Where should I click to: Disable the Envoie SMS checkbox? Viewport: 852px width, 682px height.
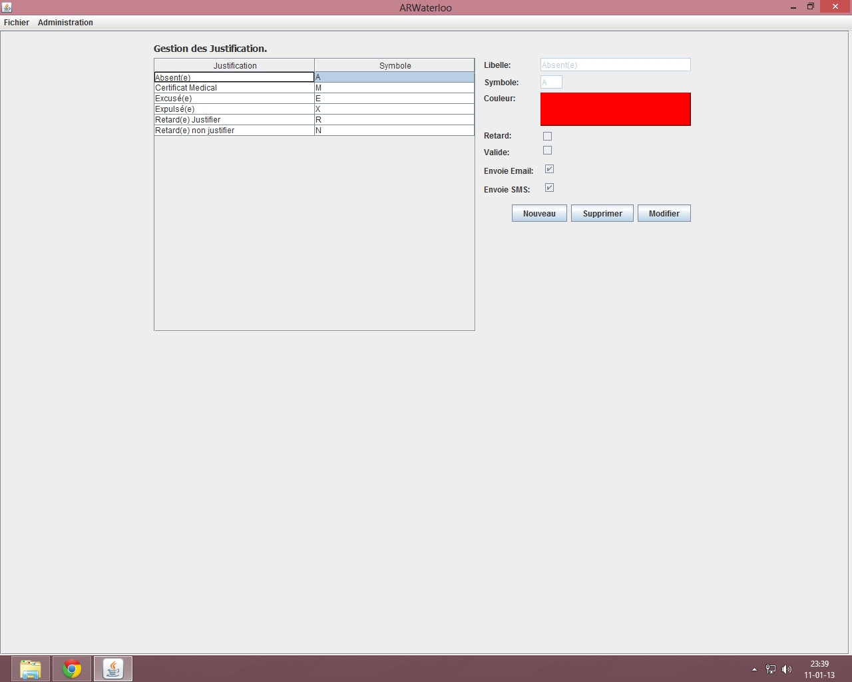tap(549, 188)
